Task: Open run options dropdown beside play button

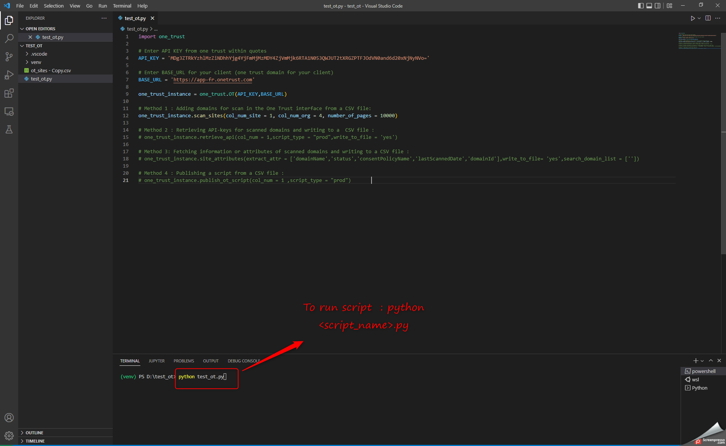Action: (699, 18)
